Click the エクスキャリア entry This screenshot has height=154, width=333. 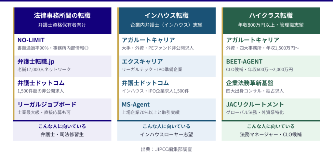click(142, 62)
